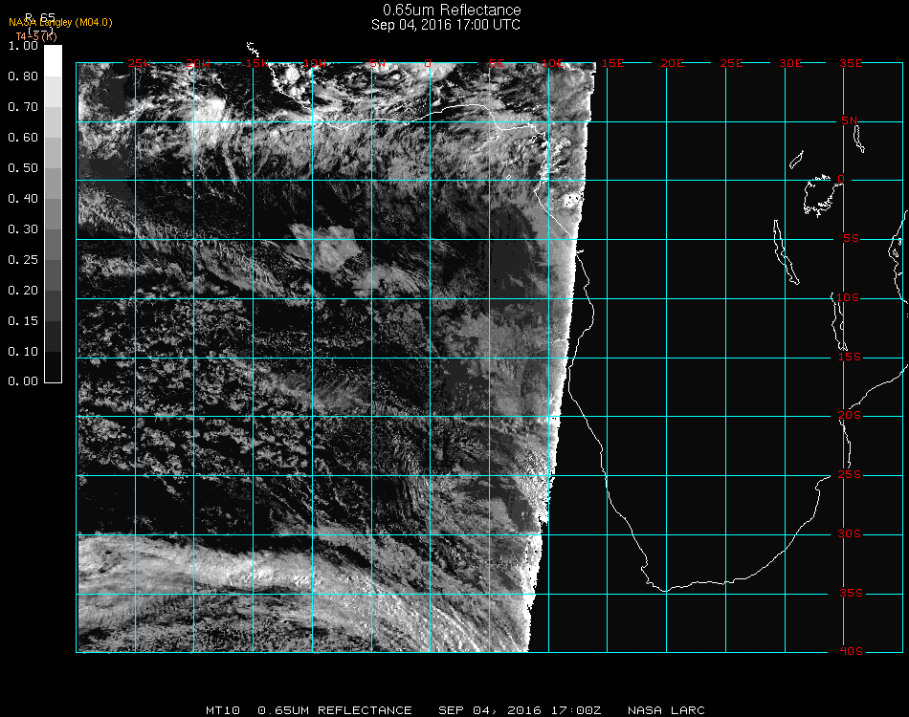Click the "T4-5 (K)" label
The image size is (909, 717).
[x=36, y=36]
